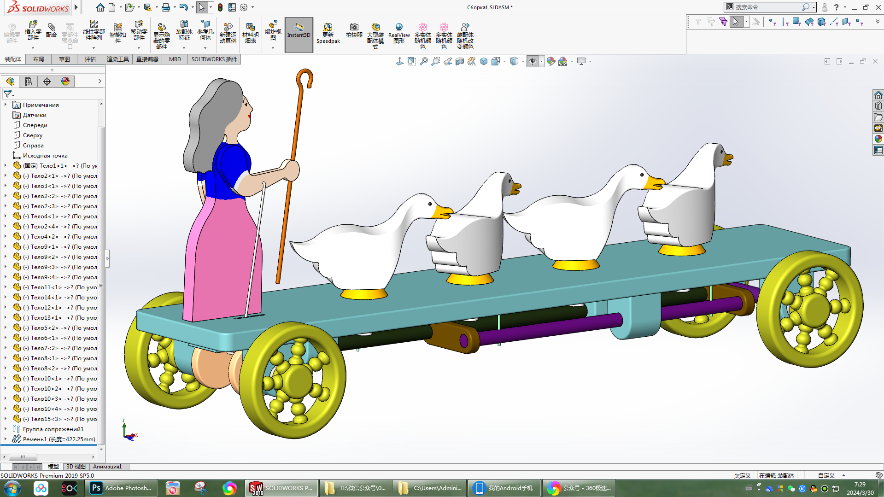
Task: Click the Анимация1 bottom tab
Action: pyautogui.click(x=107, y=467)
